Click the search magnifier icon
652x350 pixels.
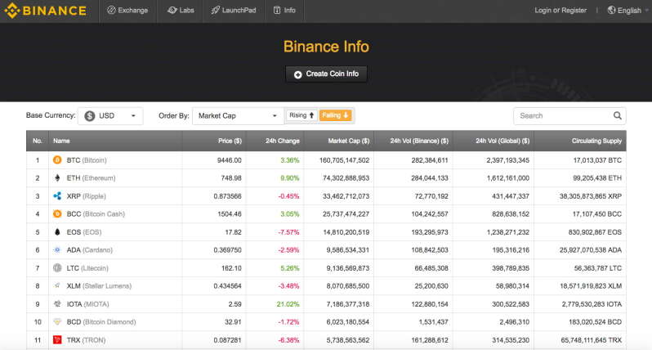(618, 115)
